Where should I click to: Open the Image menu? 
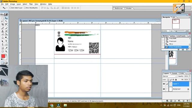tap(12, 4)
